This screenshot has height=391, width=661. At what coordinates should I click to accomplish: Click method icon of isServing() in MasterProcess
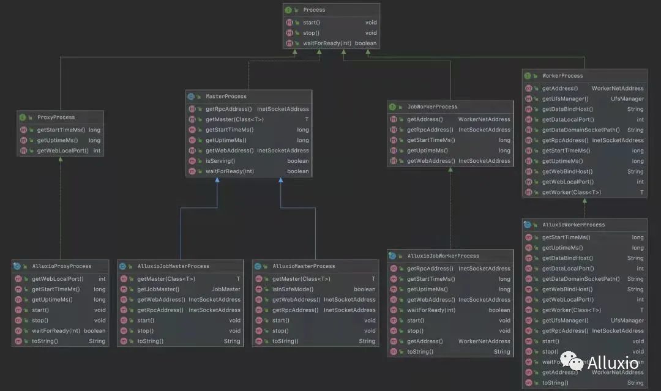pyautogui.click(x=192, y=161)
